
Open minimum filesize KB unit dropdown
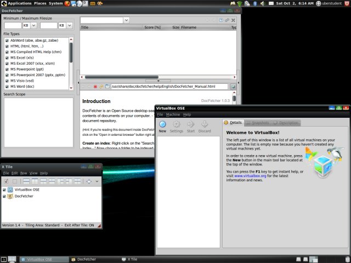coord(34,26)
